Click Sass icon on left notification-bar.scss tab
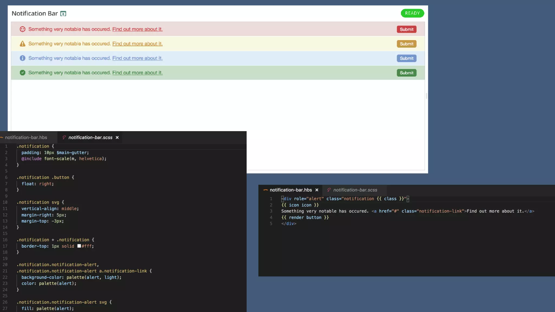The height and width of the screenshot is (312, 555). coord(64,137)
